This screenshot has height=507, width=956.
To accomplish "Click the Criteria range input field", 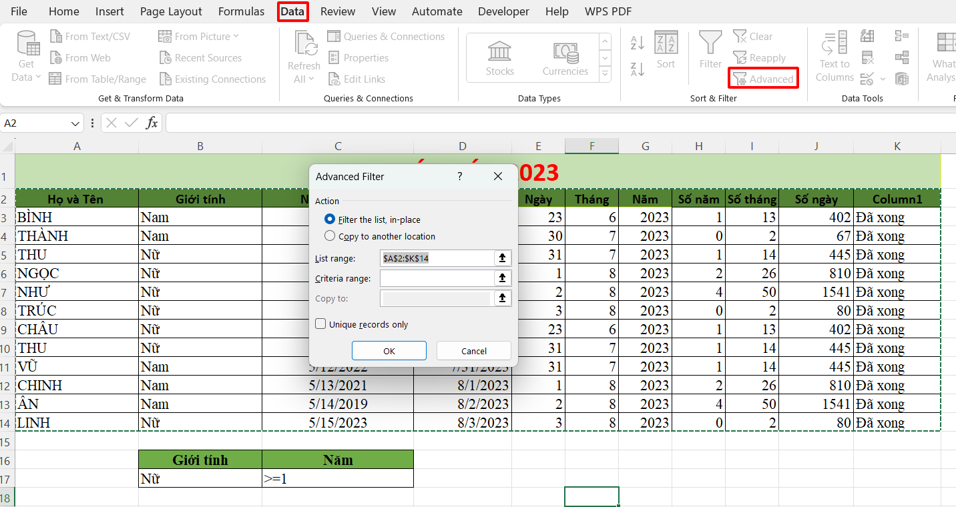I will coord(436,278).
